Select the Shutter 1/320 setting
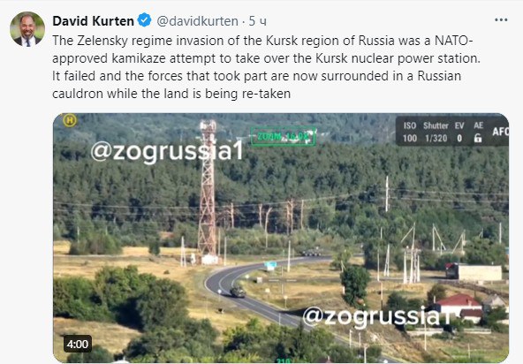Screen dimensions: 523x364 pos(436,132)
